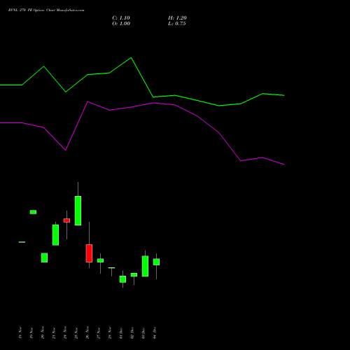
Task: Click the '25 Nov' date axis label
Action: coord(76,332)
